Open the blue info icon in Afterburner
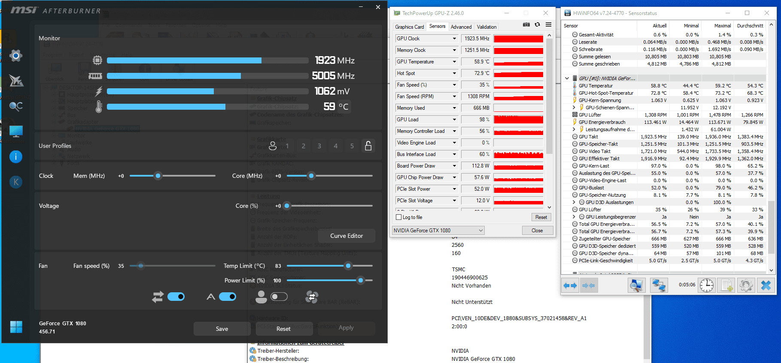781x363 pixels. pyautogui.click(x=16, y=157)
